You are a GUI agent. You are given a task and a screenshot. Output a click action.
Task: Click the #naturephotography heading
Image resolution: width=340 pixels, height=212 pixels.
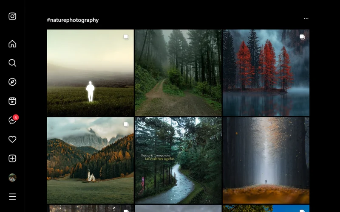(x=73, y=20)
